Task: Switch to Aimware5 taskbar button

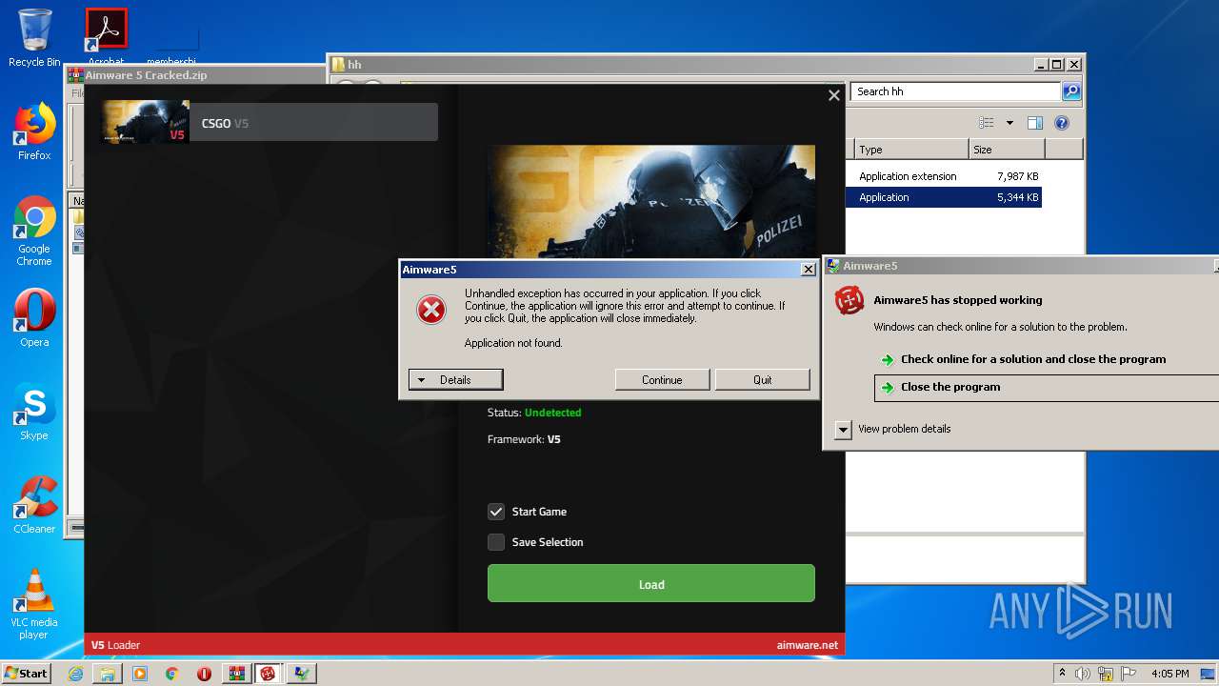Action: tap(269, 674)
